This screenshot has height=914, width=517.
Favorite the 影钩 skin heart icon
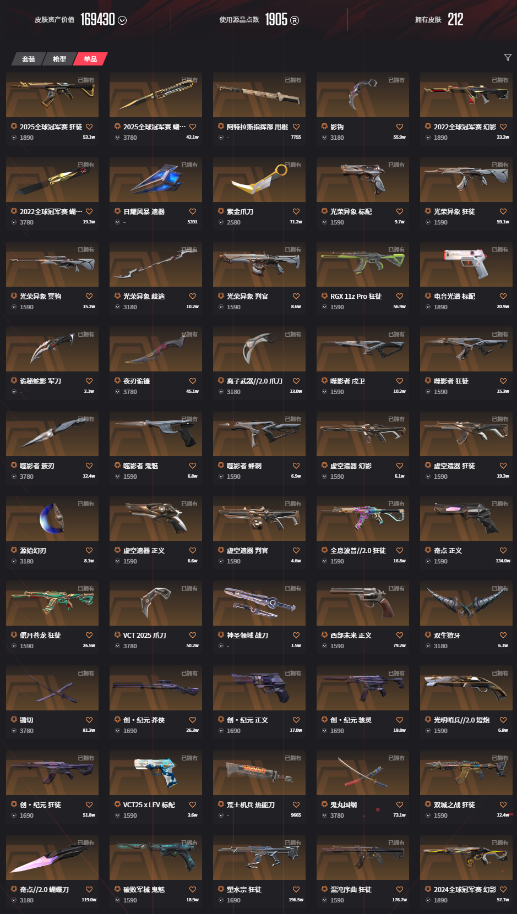pyautogui.click(x=400, y=127)
